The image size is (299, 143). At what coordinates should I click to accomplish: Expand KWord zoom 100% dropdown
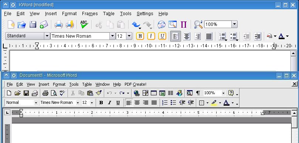(x=234, y=24)
